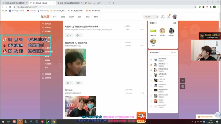Viewport: 221px width, 124px height.
Task: Switch to the skskins user browser tab
Action: (x=97, y=3)
